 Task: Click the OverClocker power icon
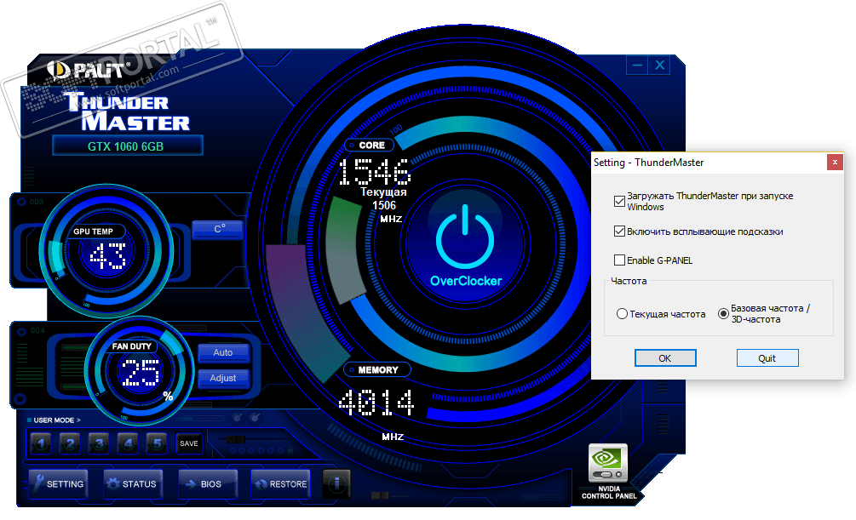tap(465, 237)
